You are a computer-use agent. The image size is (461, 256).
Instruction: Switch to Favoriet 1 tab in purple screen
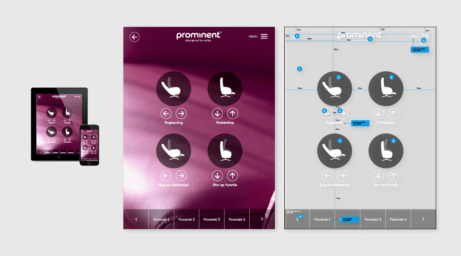[x=161, y=219]
